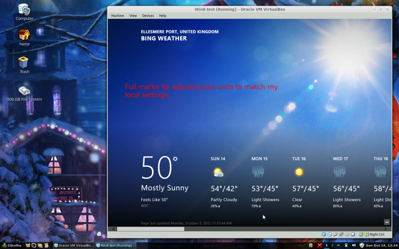Click the WDT data source label
The height and width of the screenshot is (249, 399).
tap(145, 206)
